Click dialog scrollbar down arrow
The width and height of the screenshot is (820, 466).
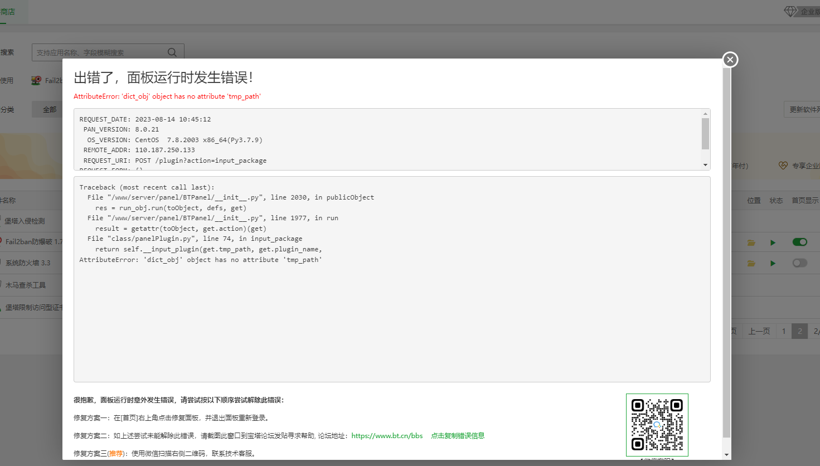pos(726,455)
